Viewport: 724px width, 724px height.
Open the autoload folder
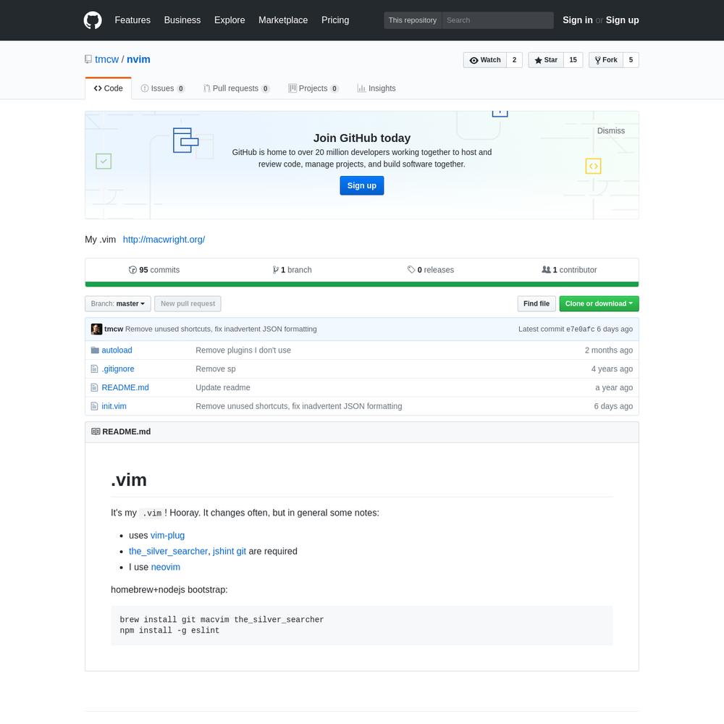(x=117, y=350)
